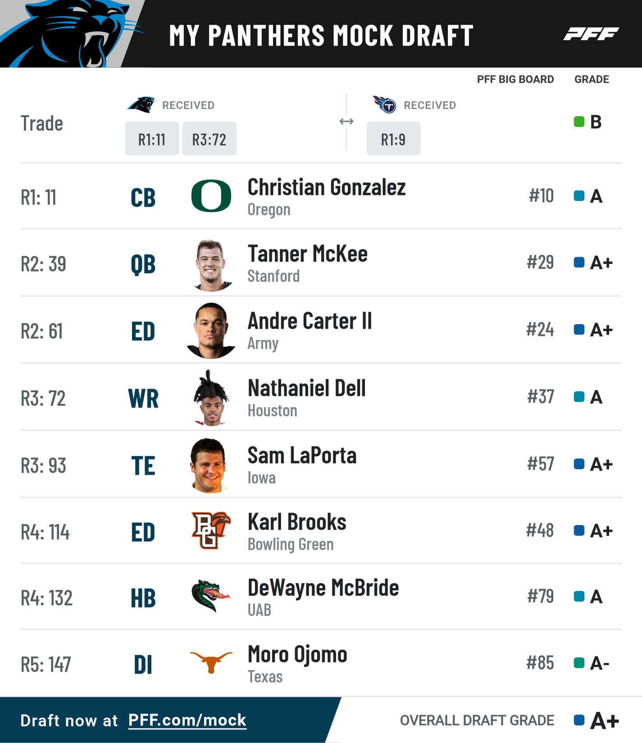The height and width of the screenshot is (743, 642).
Task: Click the Bowling Green logo
Action: [211, 530]
